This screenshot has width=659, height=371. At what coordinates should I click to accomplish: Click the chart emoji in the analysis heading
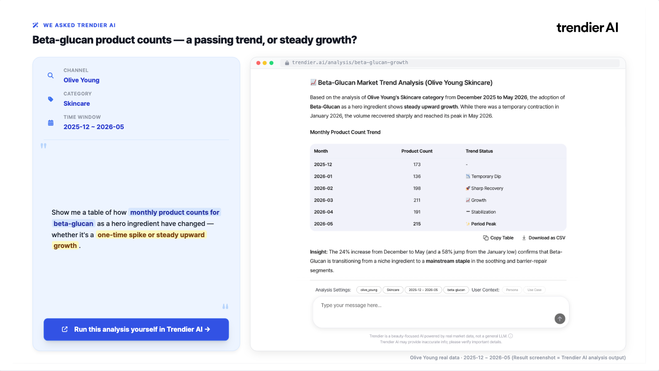pos(313,83)
